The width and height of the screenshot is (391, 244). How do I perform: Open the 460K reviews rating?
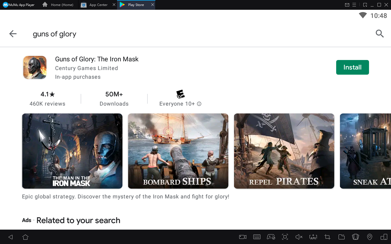coord(48,99)
